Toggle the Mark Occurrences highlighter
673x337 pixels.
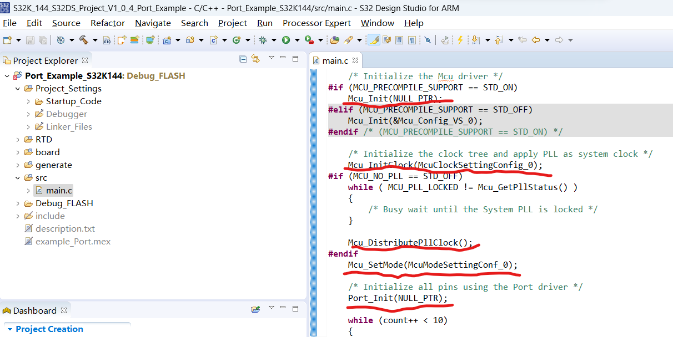375,40
